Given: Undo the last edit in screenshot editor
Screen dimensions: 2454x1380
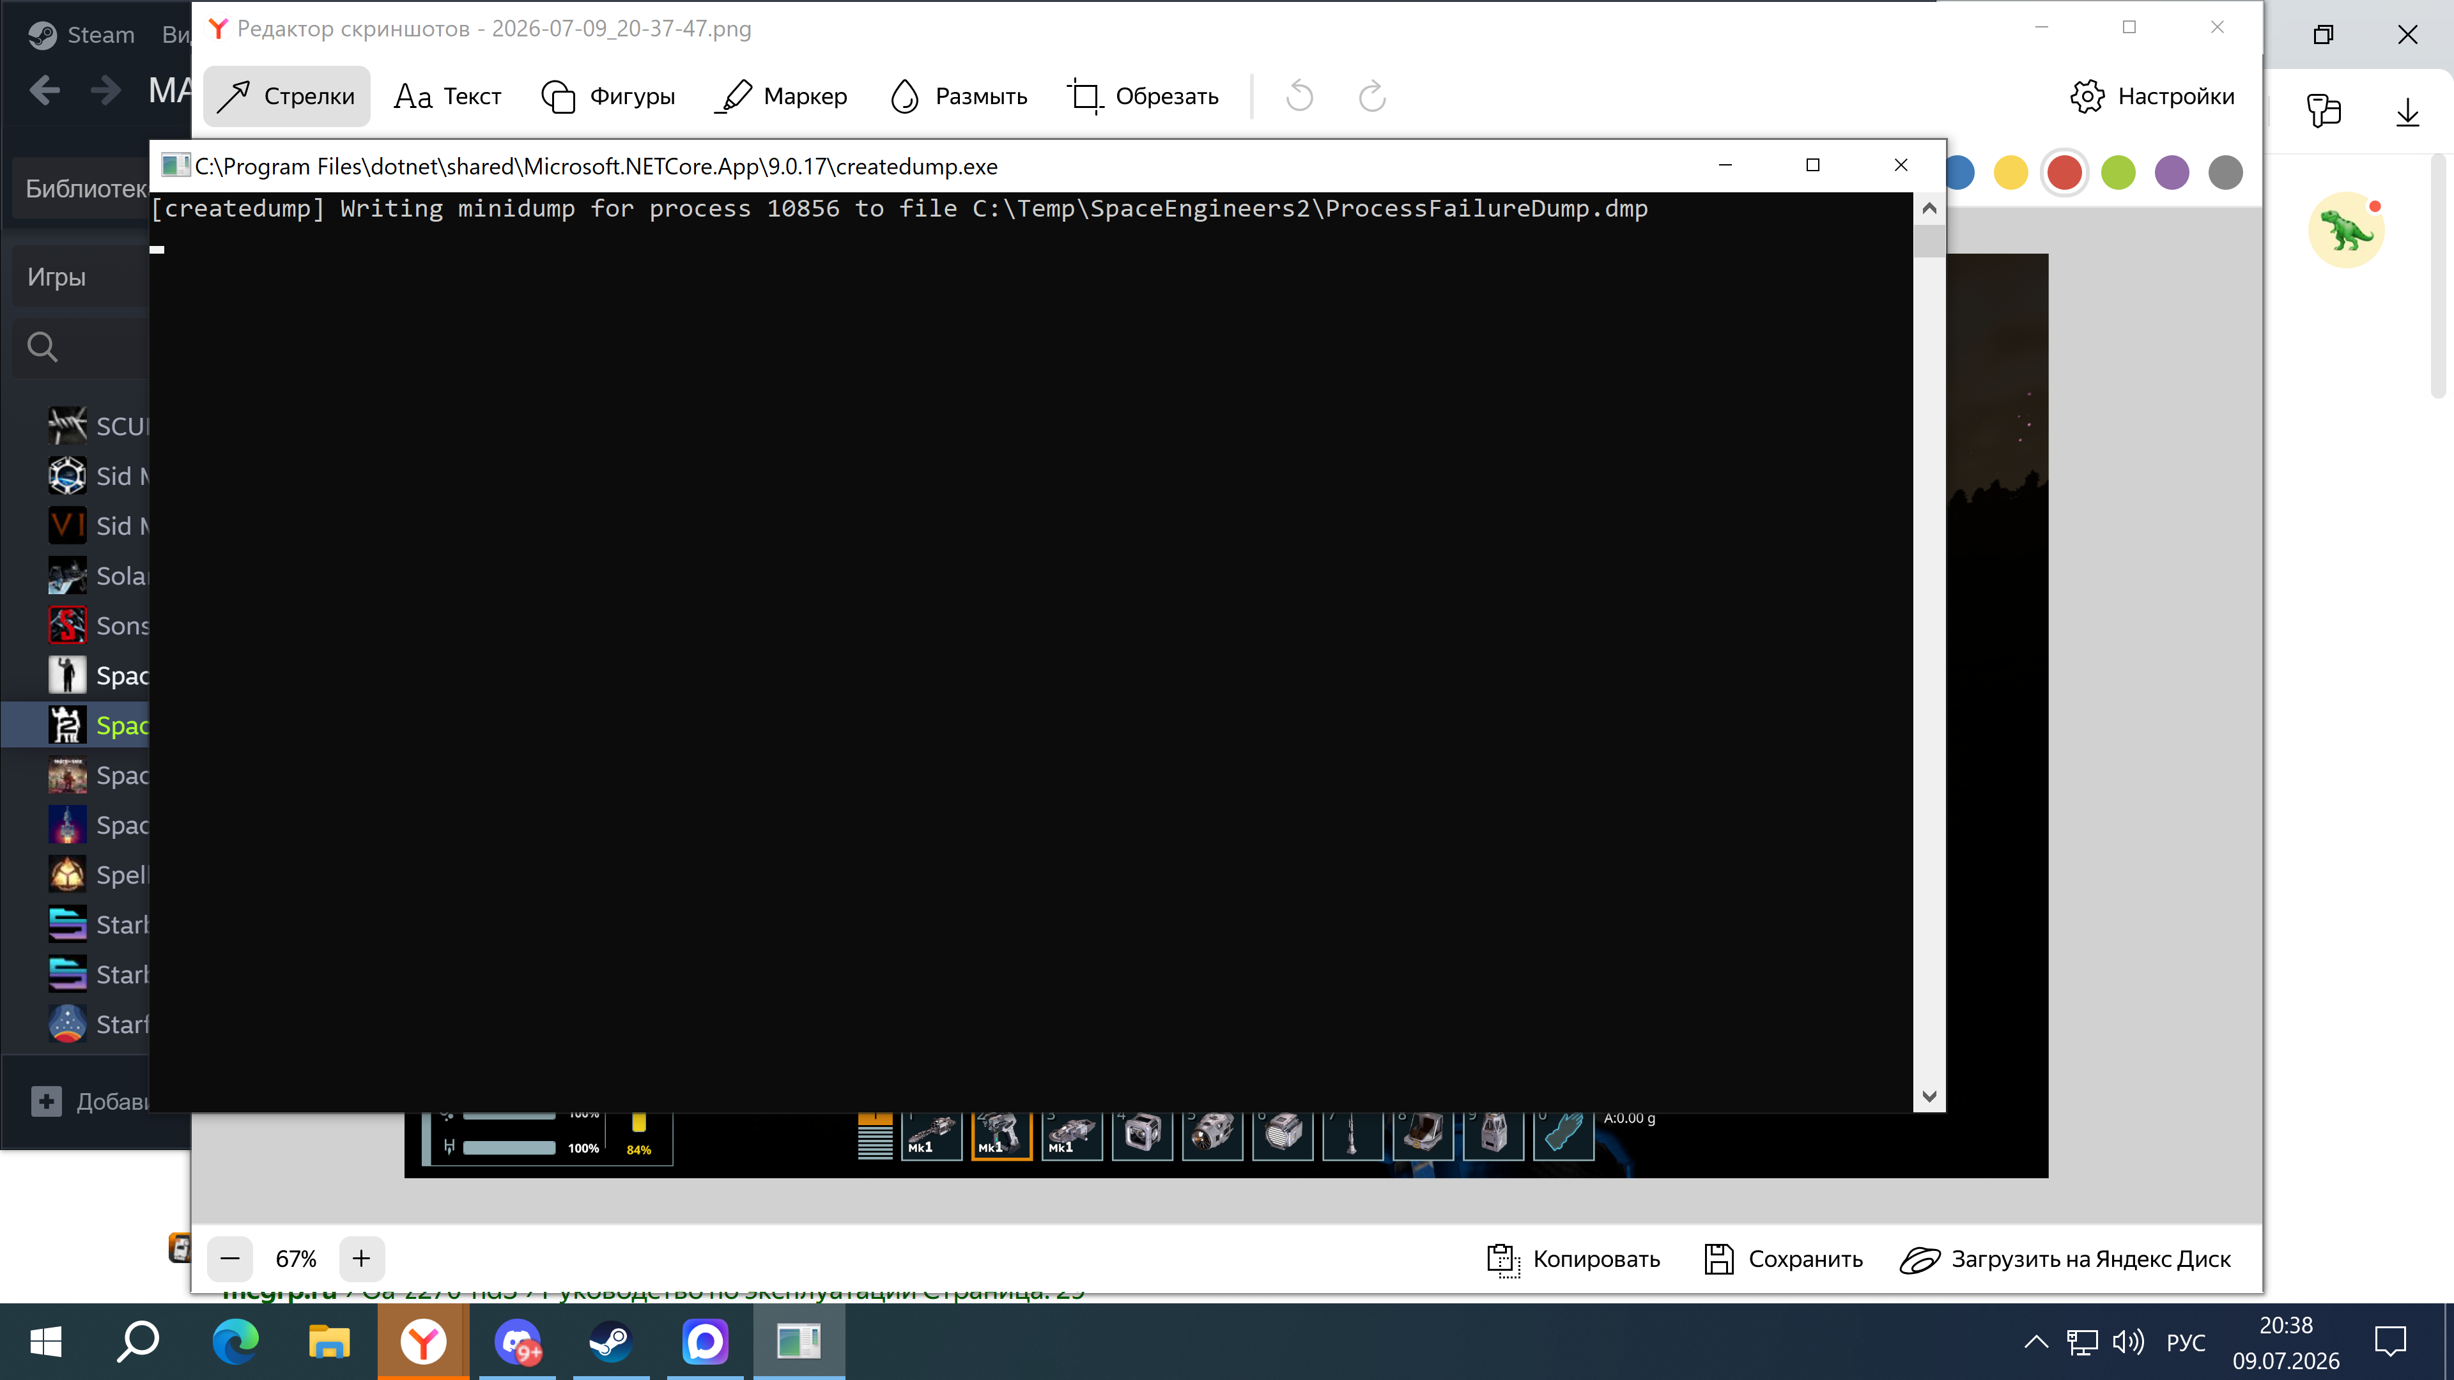Looking at the screenshot, I should click(x=1299, y=96).
